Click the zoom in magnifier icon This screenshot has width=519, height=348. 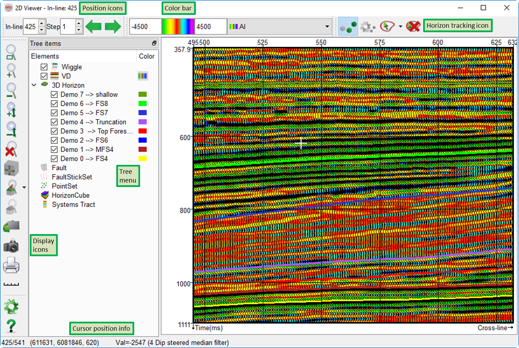click(11, 71)
